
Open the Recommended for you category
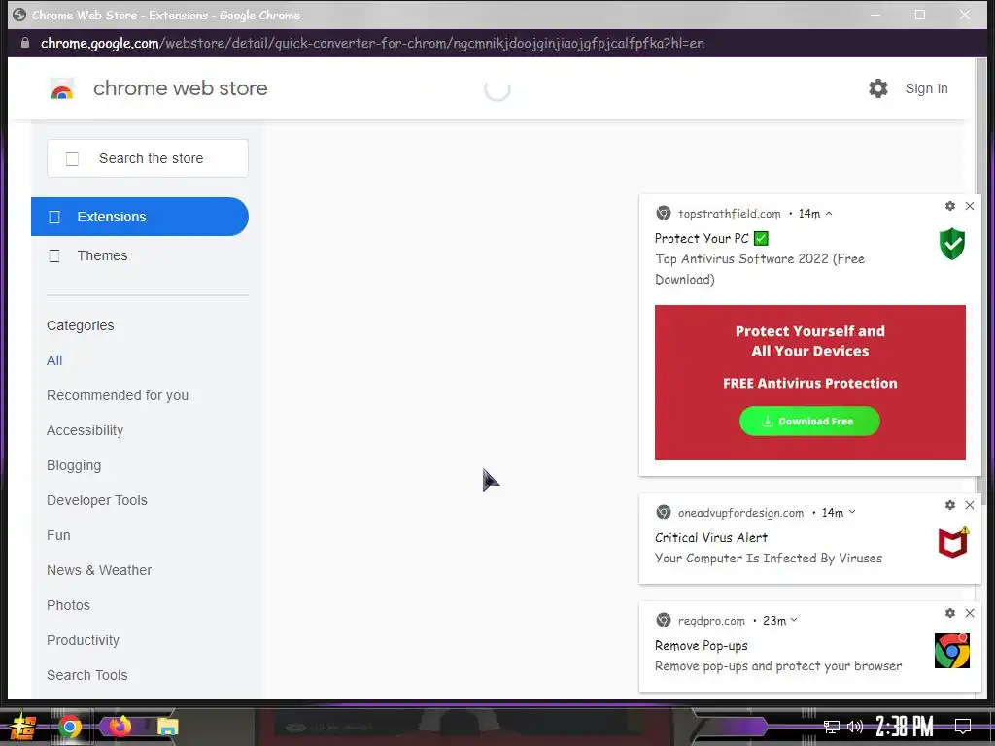118,395
